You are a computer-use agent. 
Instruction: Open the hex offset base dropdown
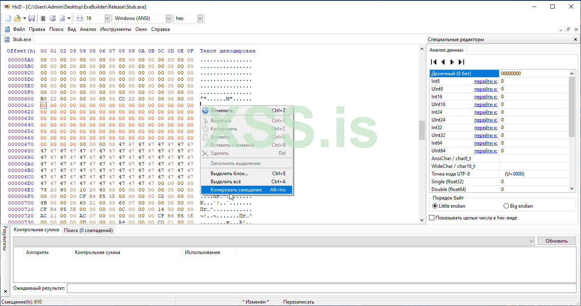point(200,18)
